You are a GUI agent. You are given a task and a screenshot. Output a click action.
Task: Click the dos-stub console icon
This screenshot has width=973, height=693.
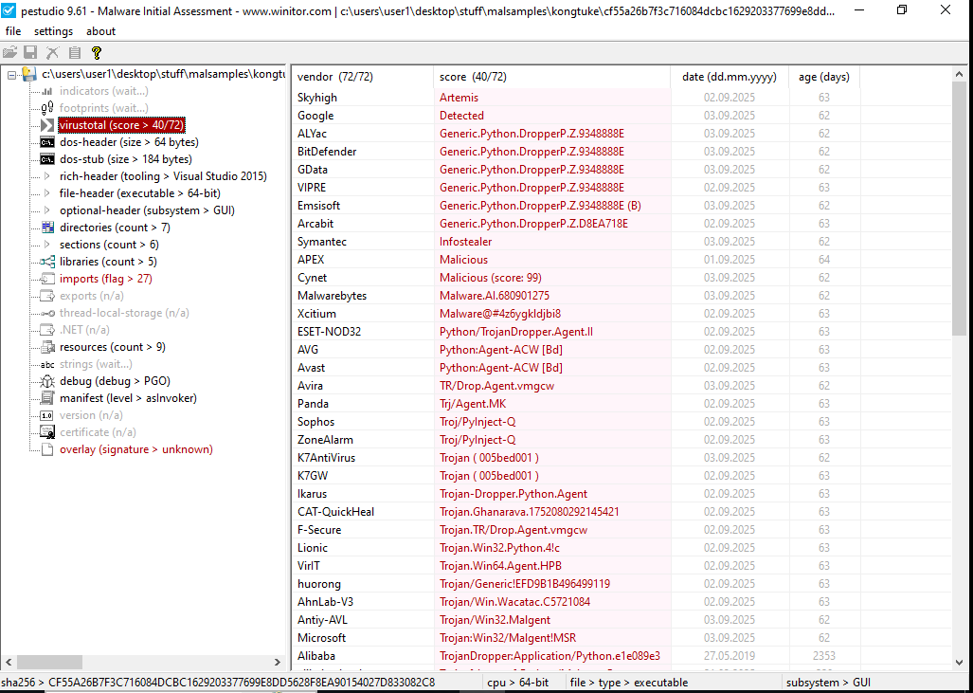coord(47,159)
